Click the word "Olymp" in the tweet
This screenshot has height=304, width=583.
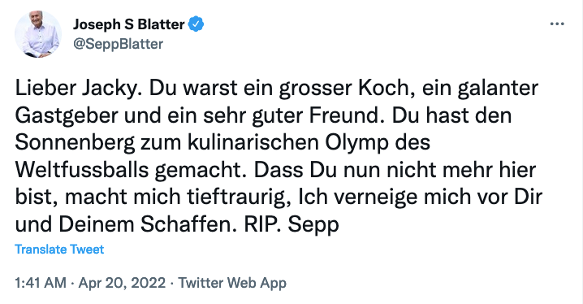pos(356,144)
